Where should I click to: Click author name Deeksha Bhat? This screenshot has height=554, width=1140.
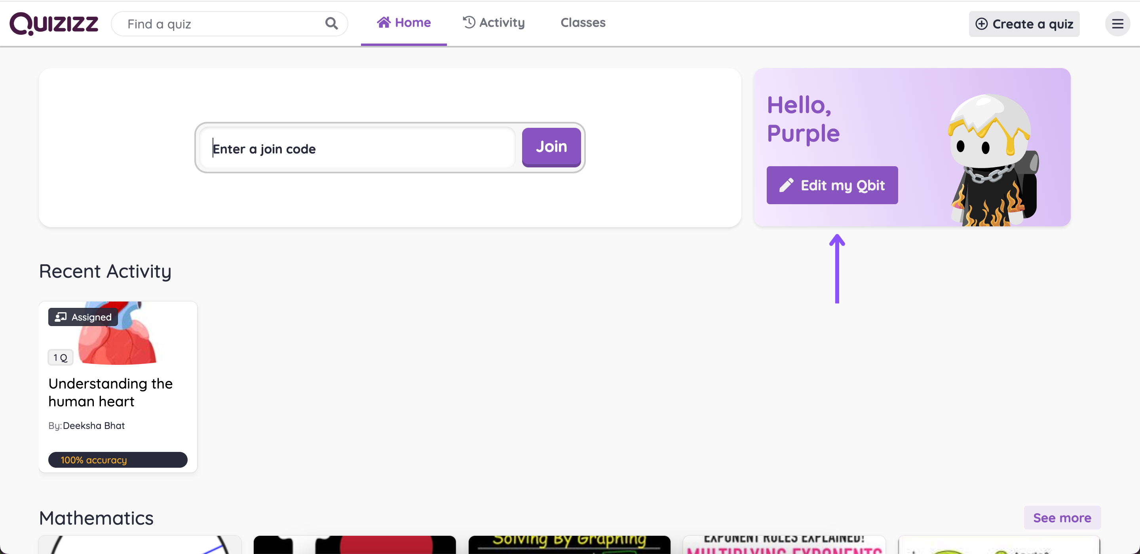(x=93, y=425)
